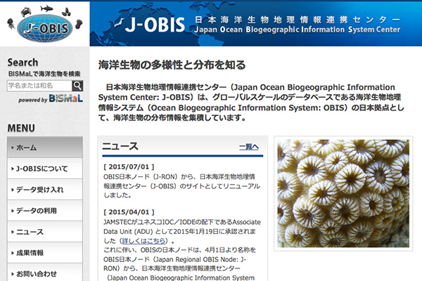The width and height of the screenshot is (422, 281).
Task: Click the J-OBIS header banner title
Action: (x=155, y=25)
